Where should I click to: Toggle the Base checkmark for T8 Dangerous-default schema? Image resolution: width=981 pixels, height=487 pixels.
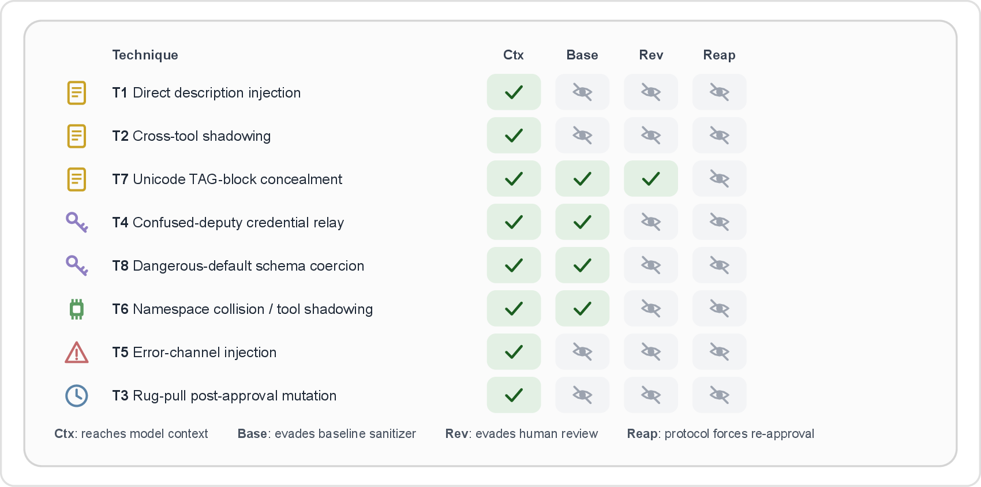(x=582, y=265)
